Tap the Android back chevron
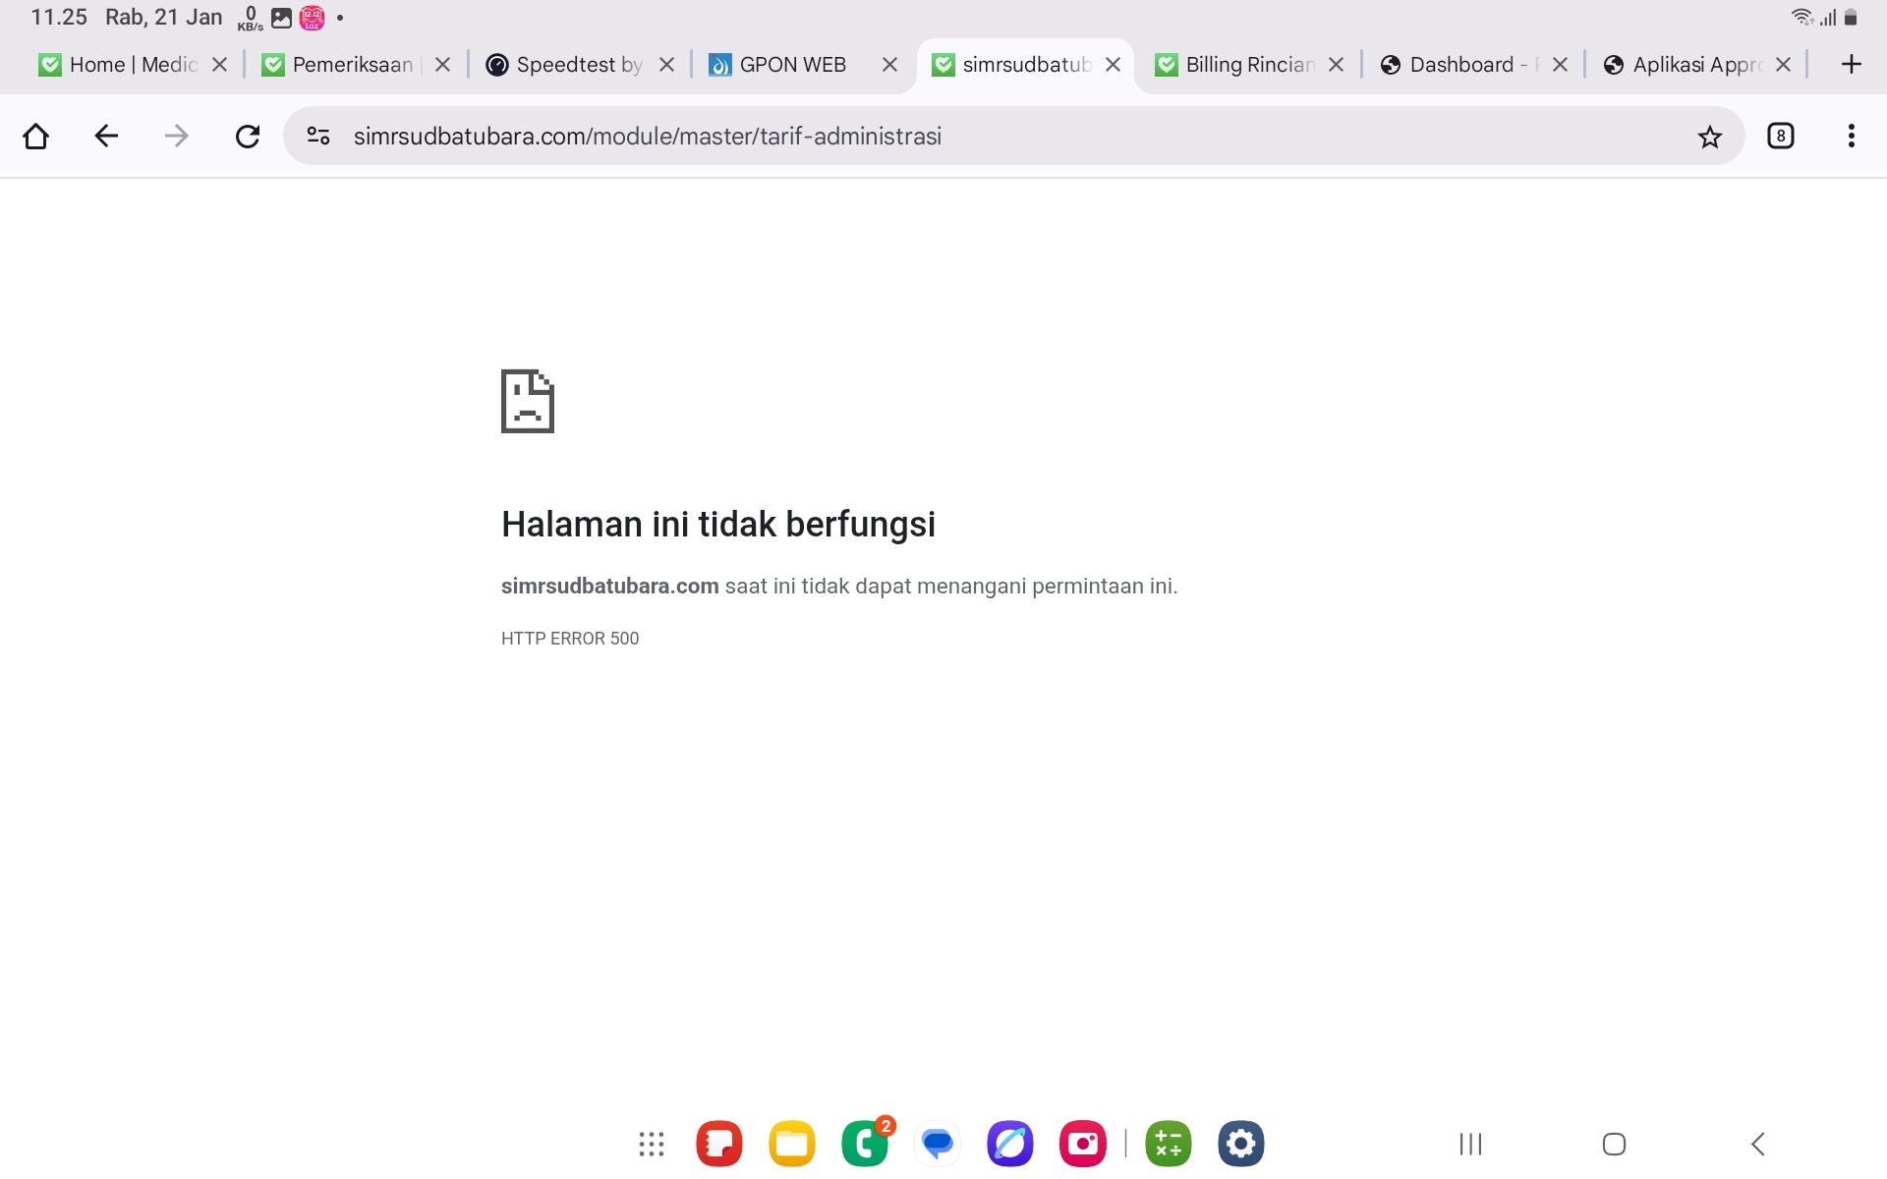Screen dimensions: 1887x1179 1758,1144
